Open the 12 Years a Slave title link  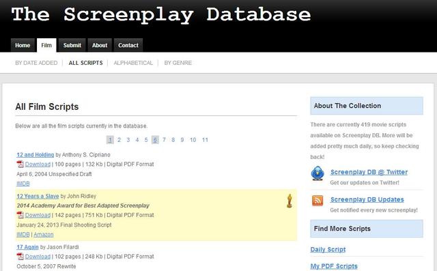pos(38,196)
